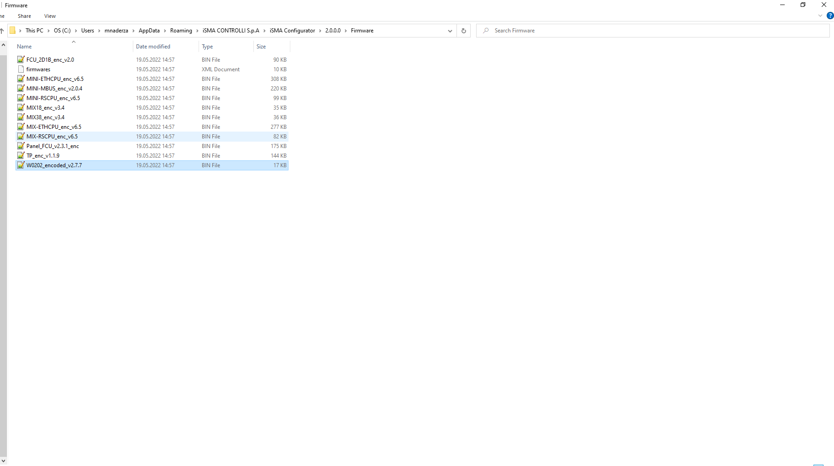834x466 pixels.
Task: Click the MINI-ETHCPU_enc_v6.5 file icon
Action: 21,79
